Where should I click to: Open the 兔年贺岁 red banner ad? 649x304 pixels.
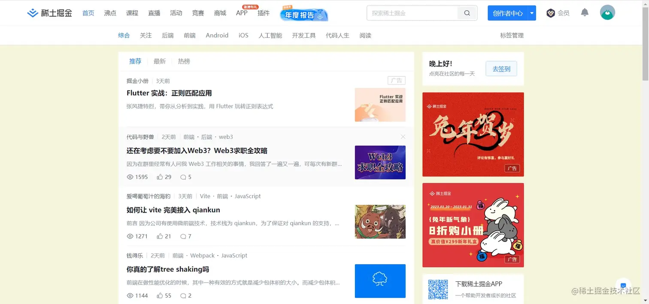473,134
